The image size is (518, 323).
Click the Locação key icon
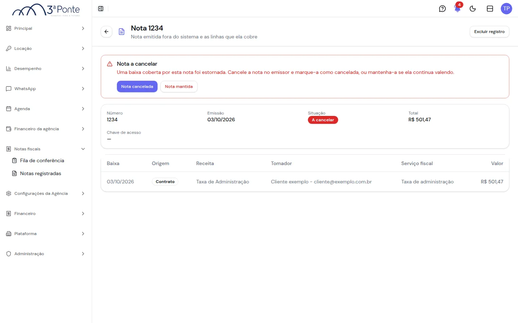click(9, 48)
